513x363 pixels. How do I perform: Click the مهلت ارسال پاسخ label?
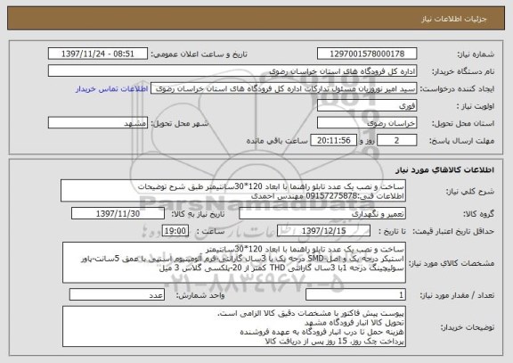[x=461, y=141]
